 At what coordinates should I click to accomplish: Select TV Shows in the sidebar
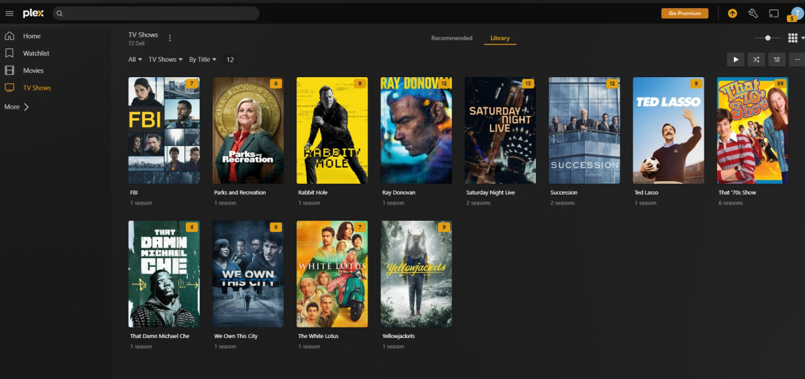[x=37, y=88]
